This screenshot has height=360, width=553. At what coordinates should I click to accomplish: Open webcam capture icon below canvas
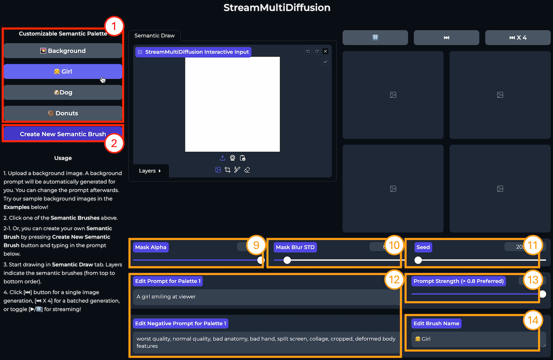[x=233, y=158]
